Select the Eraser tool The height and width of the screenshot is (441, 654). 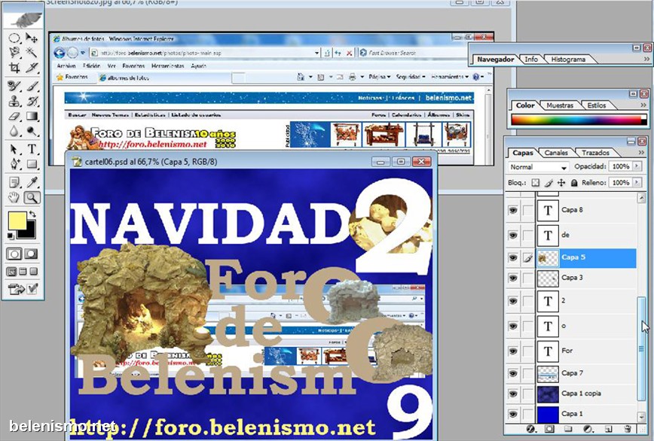(x=14, y=117)
